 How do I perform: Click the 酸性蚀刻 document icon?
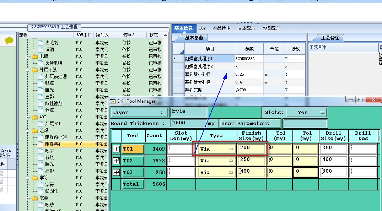41,104
